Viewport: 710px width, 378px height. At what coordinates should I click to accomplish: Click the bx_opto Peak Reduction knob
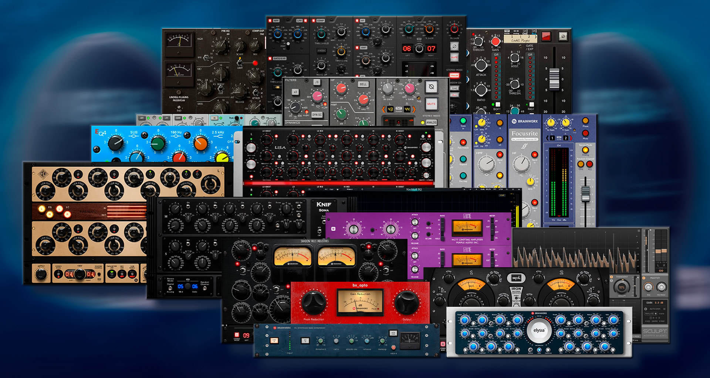[x=314, y=302]
